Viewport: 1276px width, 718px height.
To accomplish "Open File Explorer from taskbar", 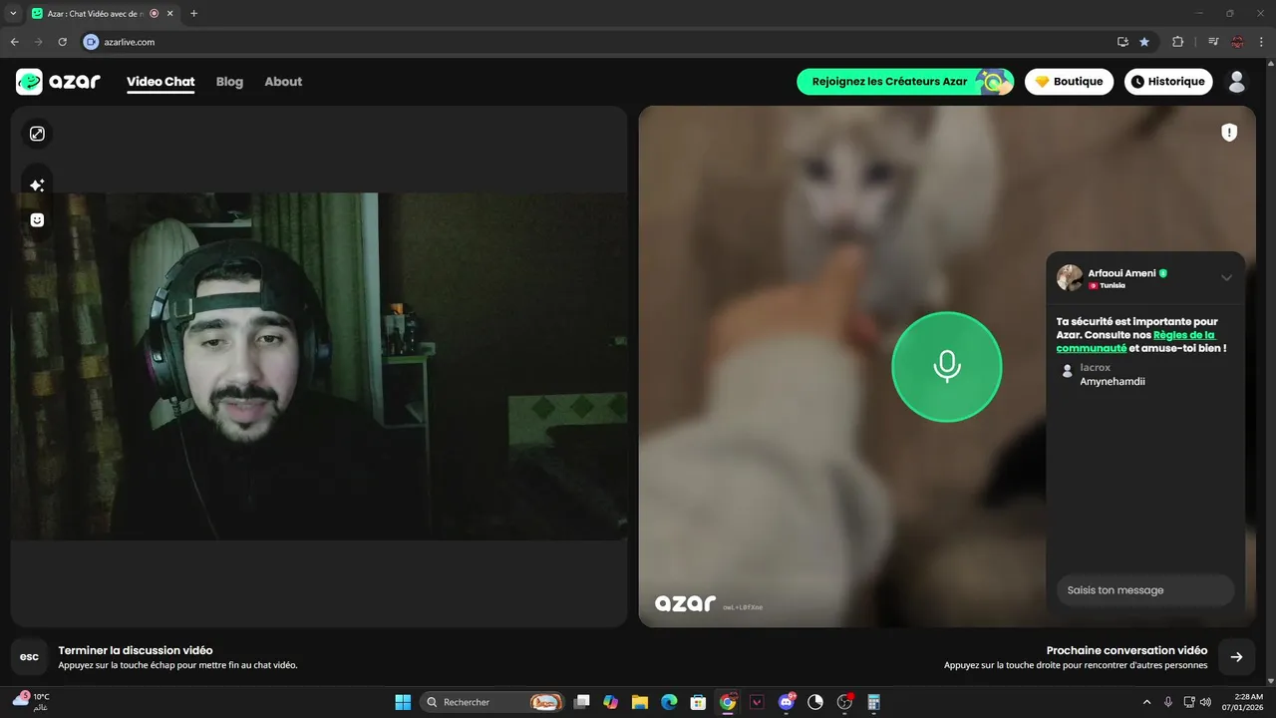I will click(x=640, y=702).
